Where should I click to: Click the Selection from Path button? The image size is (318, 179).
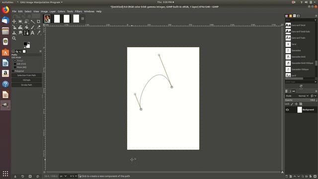tap(26, 75)
